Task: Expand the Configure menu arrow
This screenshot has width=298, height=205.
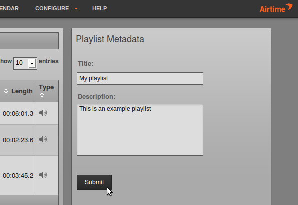Action: click(76, 9)
